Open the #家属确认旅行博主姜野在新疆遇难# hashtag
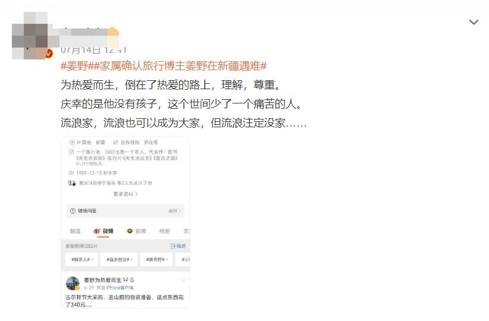The height and width of the screenshot is (321, 489). [x=177, y=66]
